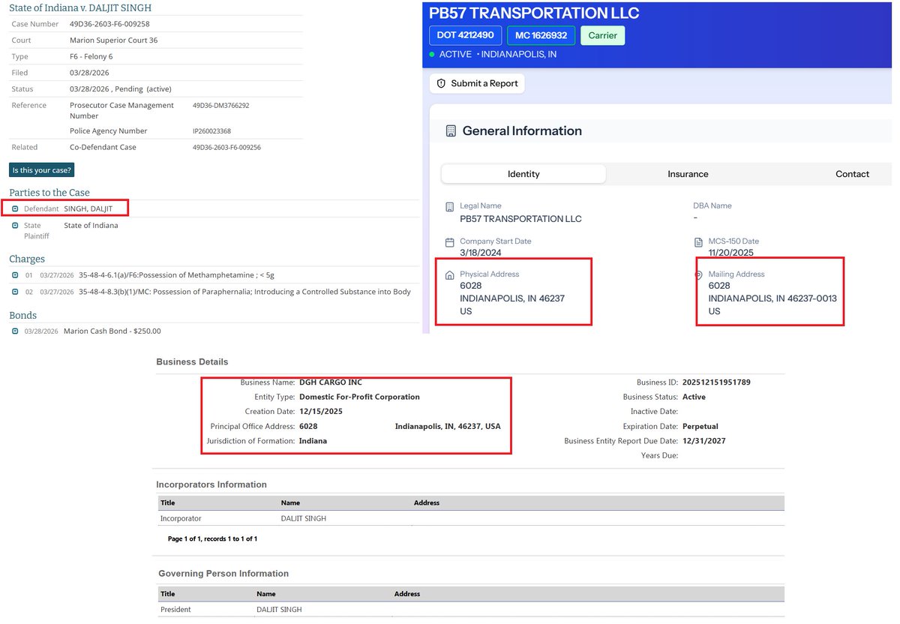
Task: Click the Report Due Date 12/31/2027
Action: [703, 441]
